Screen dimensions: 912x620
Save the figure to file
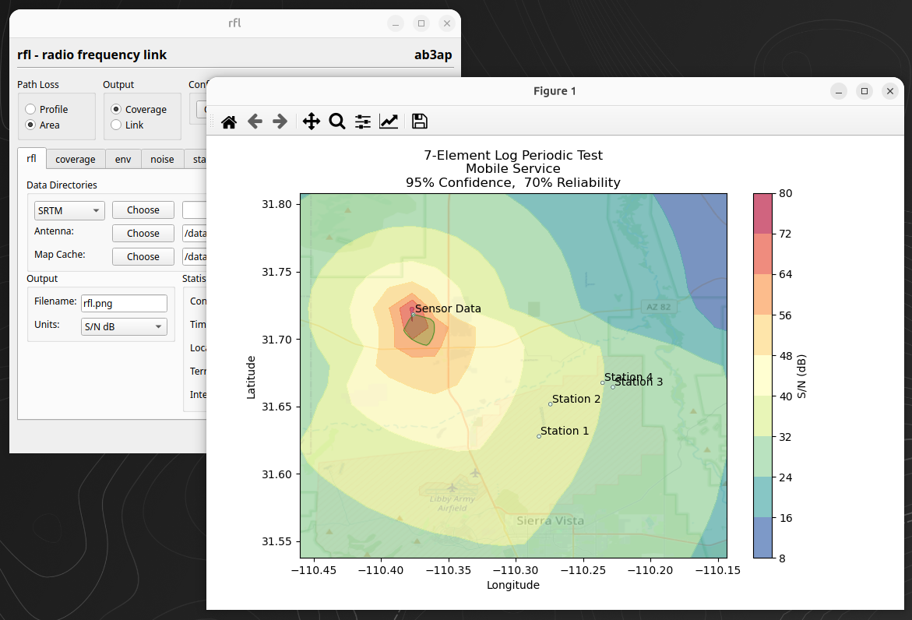420,122
